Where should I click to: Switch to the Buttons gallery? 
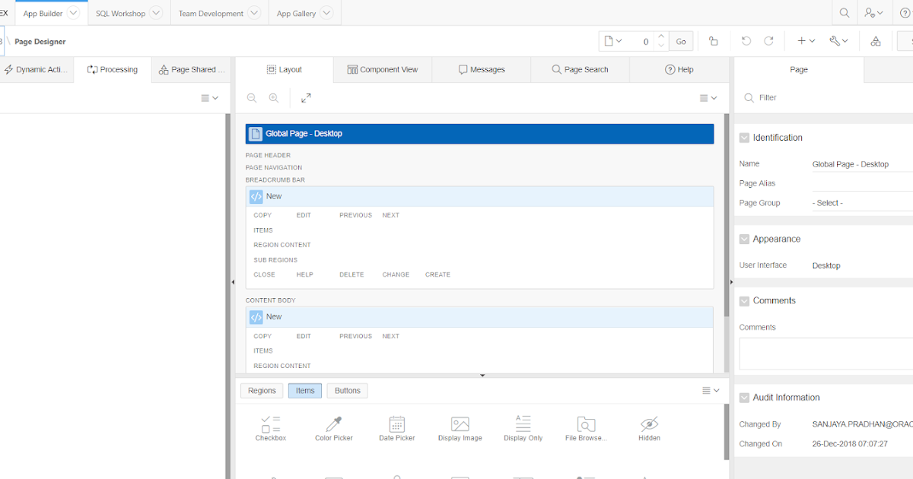[347, 390]
